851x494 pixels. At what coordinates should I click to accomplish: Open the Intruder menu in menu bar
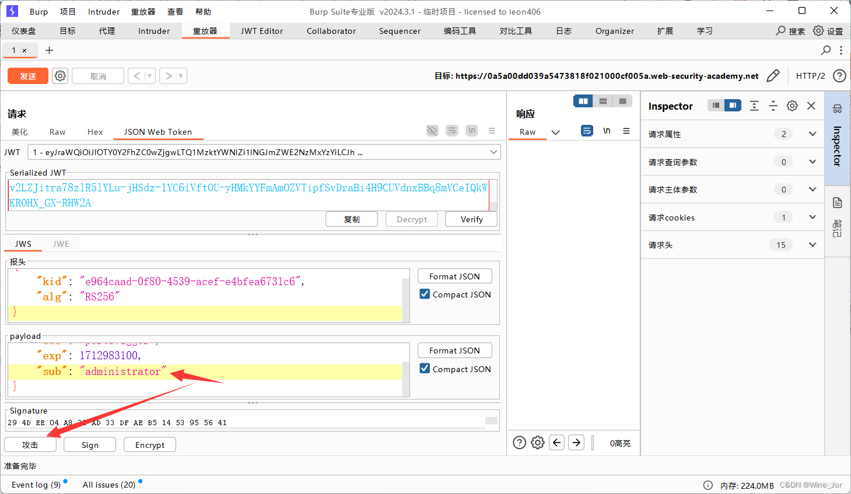click(x=104, y=12)
